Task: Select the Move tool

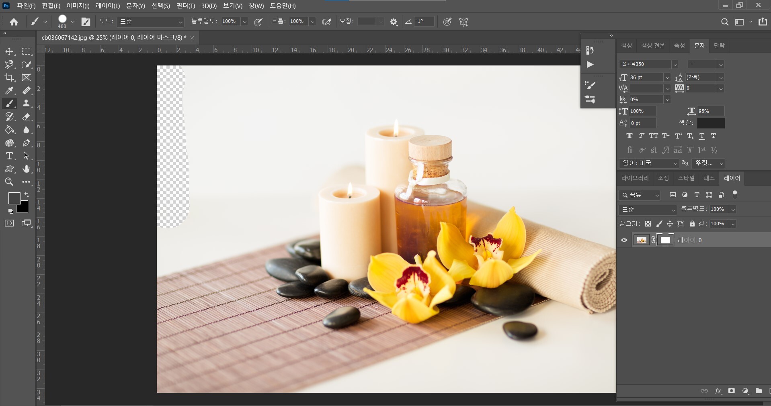Action: (x=9, y=51)
